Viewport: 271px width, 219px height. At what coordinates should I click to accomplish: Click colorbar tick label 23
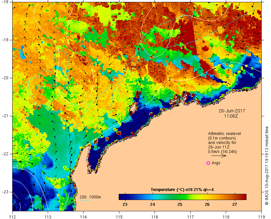[125, 205]
